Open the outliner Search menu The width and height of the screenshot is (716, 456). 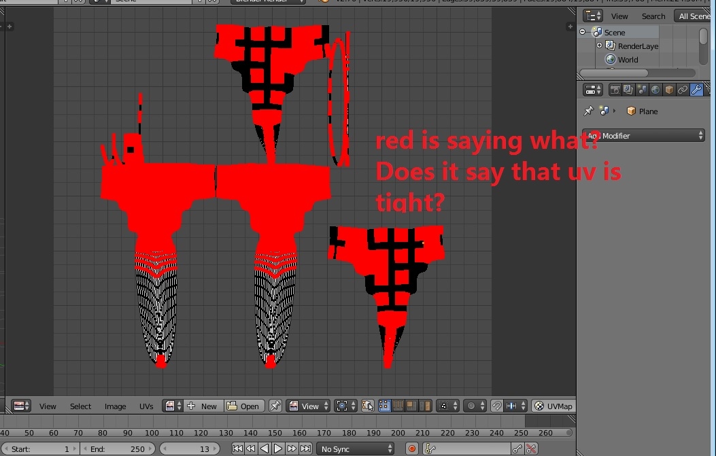coord(653,16)
